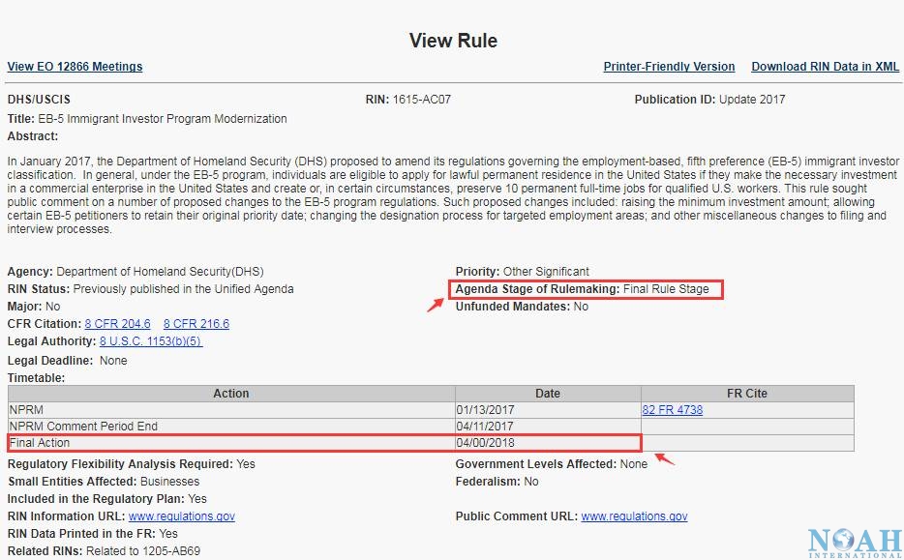Viewport: 904px width, 560px height.
Task: Click Small Entities Affected: Businesses
Action: [x=104, y=482]
